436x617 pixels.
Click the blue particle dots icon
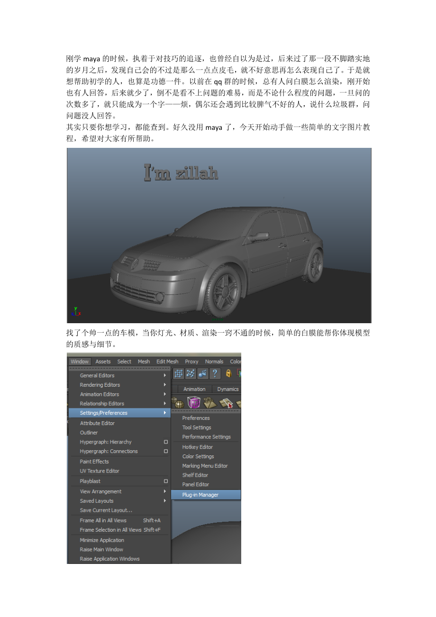tap(191, 374)
